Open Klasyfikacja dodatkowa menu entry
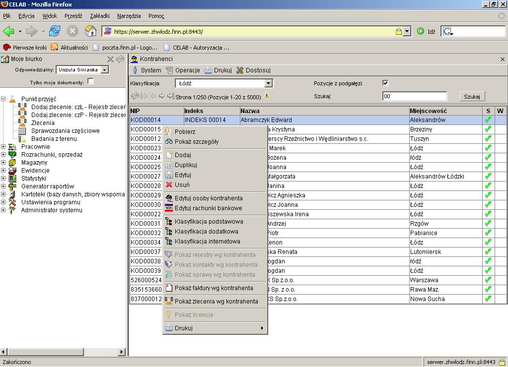This screenshot has height=367, width=508. tap(215, 232)
